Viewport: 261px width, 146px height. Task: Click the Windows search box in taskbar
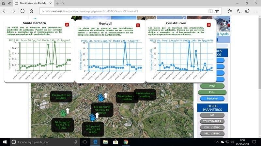pyautogui.click(x=42, y=142)
